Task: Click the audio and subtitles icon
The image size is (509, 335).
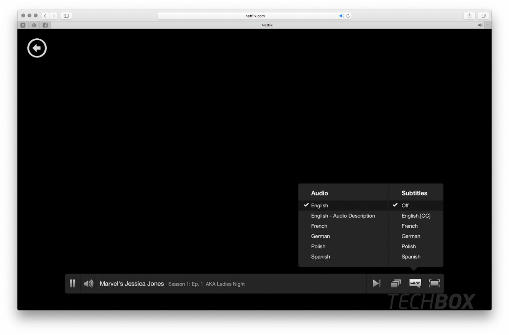Action: click(x=415, y=283)
